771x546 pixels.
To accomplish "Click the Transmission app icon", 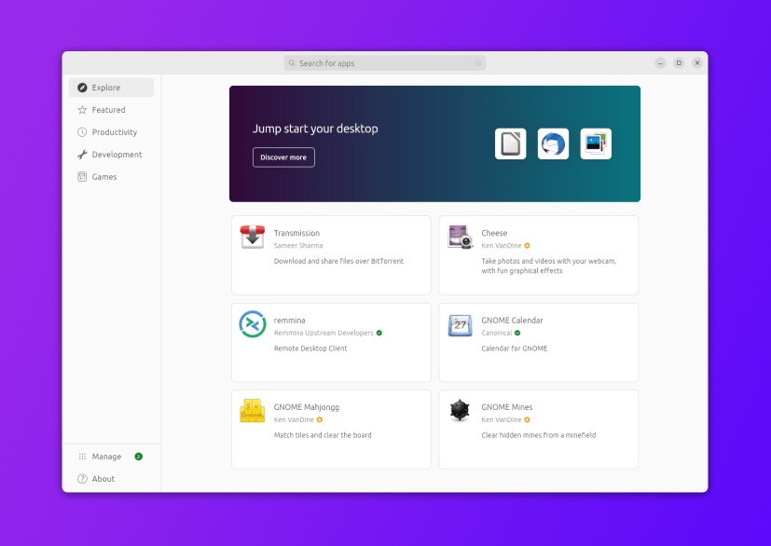I will tap(253, 237).
